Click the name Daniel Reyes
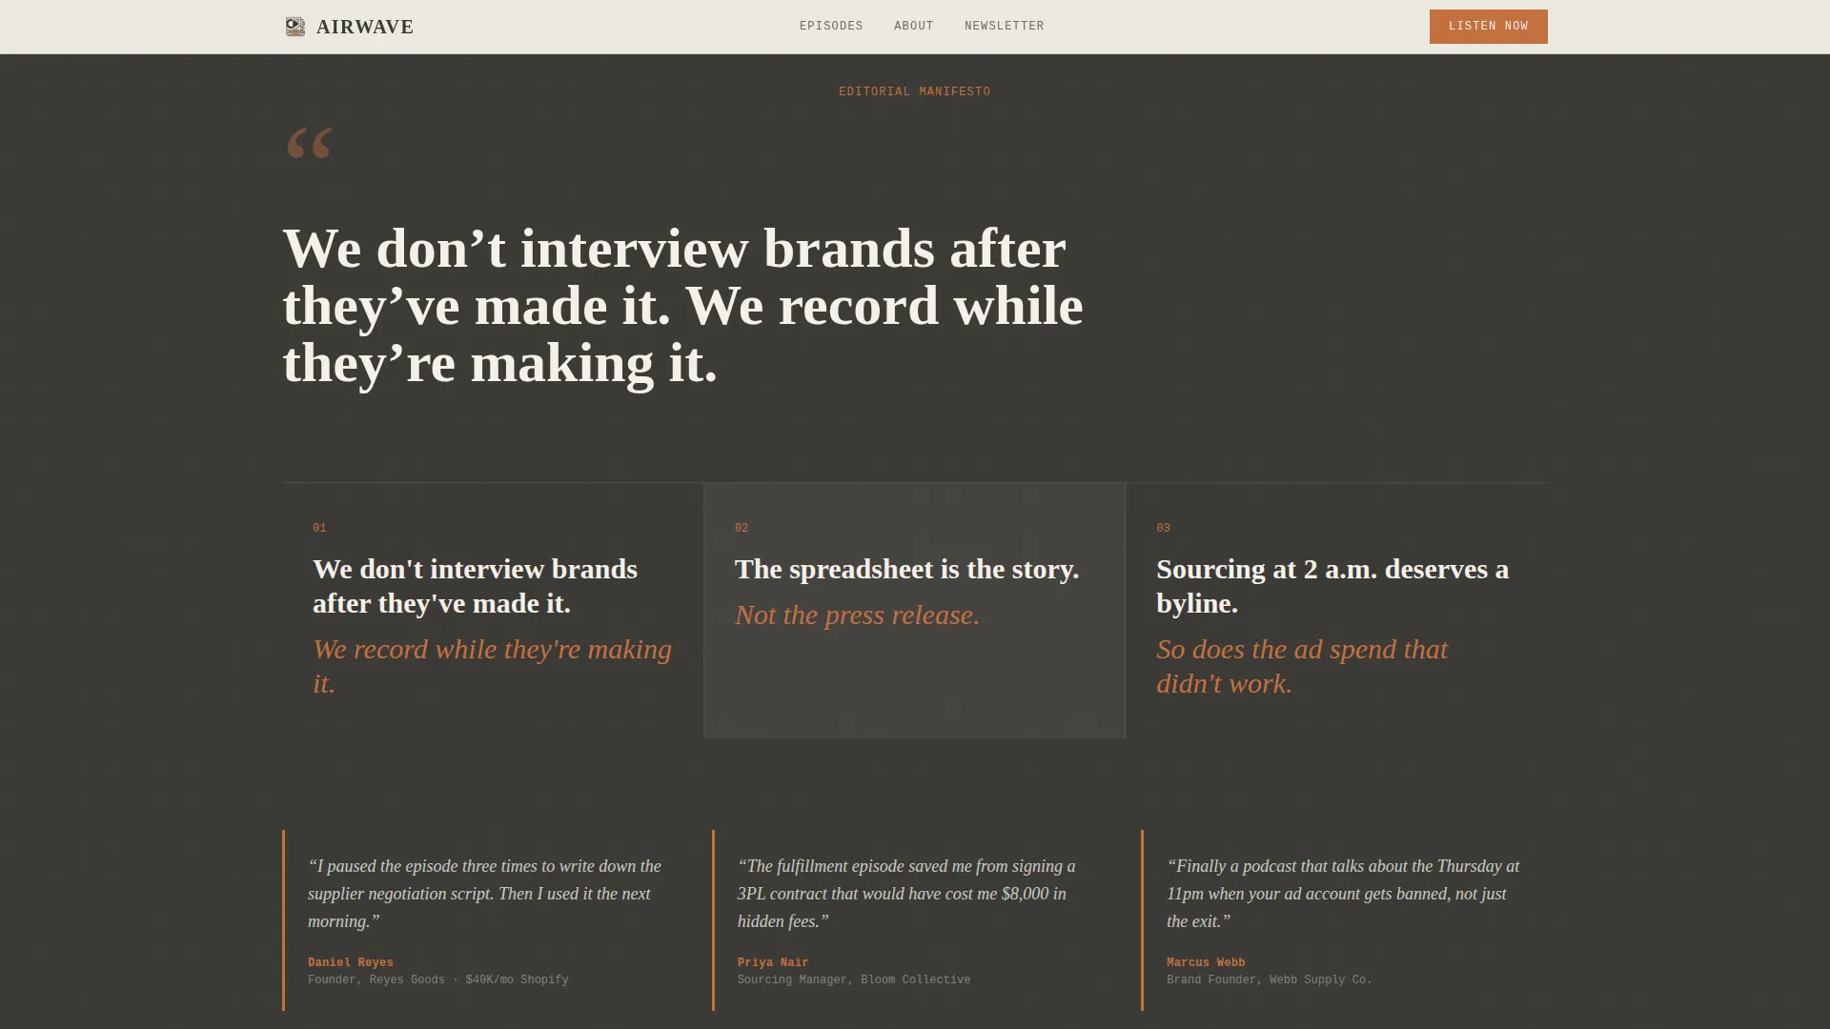1830x1029 pixels. coord(350,962)
